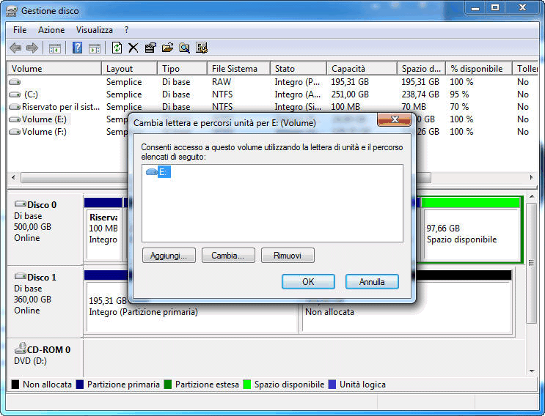The height and width of the screenshot is (416, 545).
Task: Click the black Non allocata legend swatch
Action: pyautogui.click(x=15, y=385)
